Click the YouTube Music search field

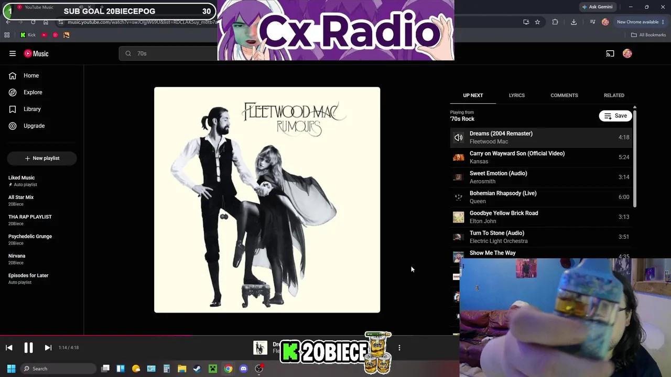coord(168,53)
